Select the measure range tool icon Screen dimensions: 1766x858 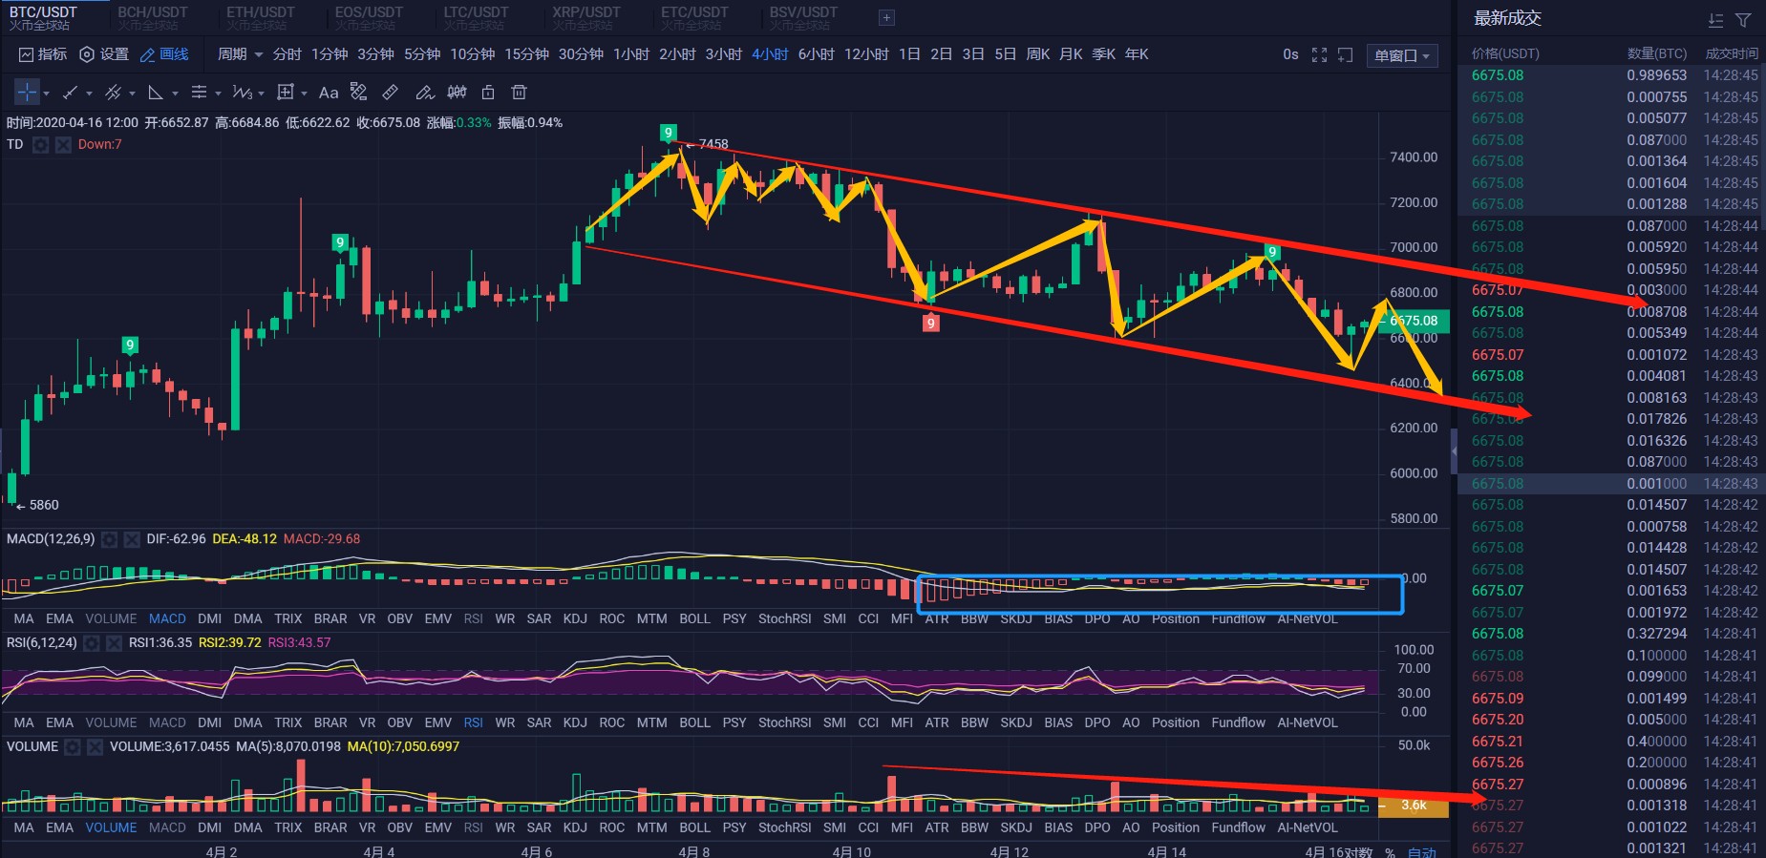(x=359, y=93)
